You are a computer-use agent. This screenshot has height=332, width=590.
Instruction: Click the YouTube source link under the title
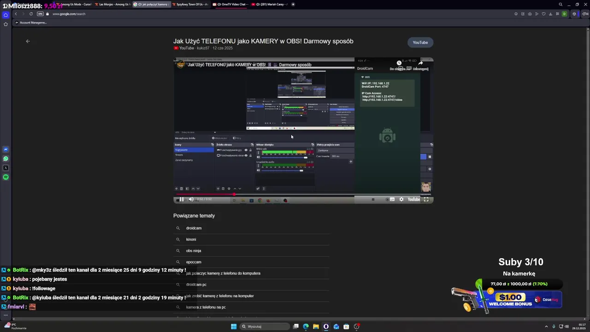[184, 48]
